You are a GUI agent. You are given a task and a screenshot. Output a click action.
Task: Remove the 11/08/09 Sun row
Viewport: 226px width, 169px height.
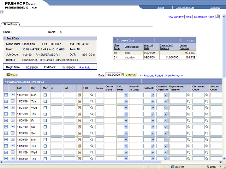tap(13, 133)
